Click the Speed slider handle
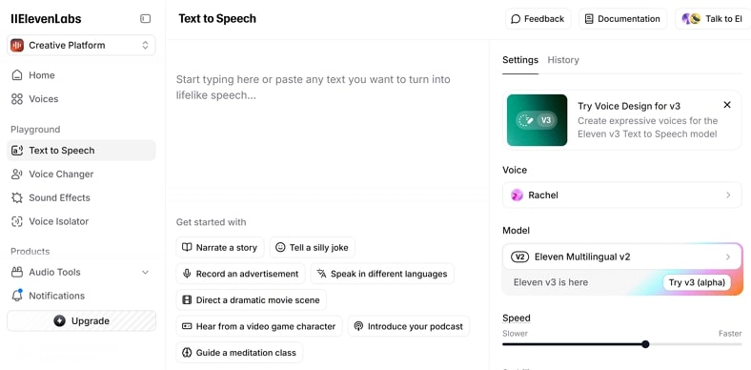This screenshot has height=370, width=751. [645, 344]
